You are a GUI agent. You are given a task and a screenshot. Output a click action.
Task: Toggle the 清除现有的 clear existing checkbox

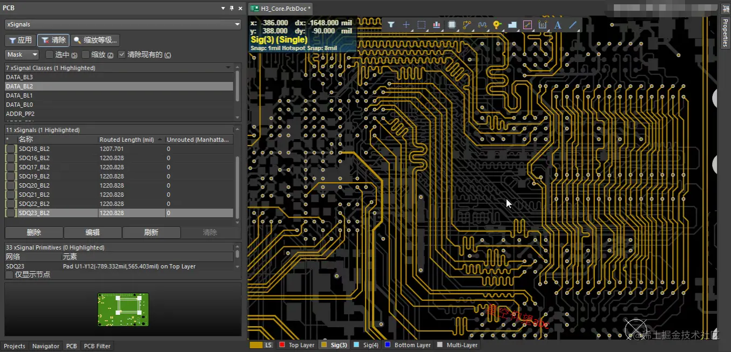tap(121, 54)
